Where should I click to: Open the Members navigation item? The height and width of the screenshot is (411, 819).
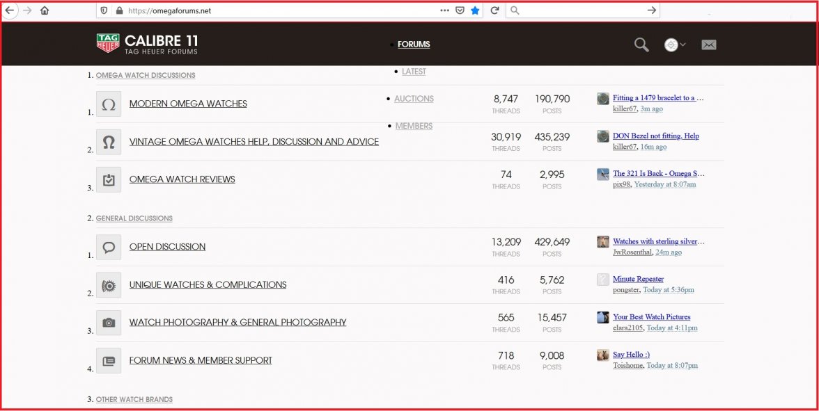pyautogui.click(x=414, y=126)
